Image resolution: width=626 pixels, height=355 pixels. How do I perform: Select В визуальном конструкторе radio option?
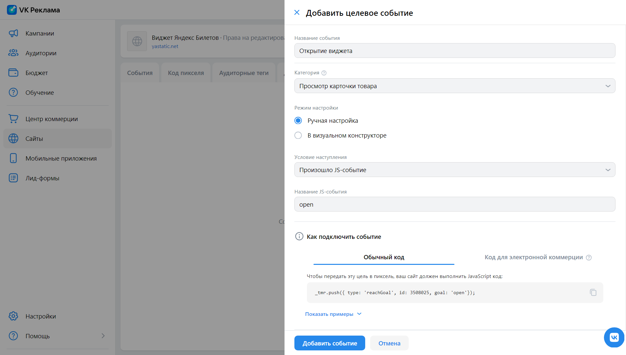298,136
